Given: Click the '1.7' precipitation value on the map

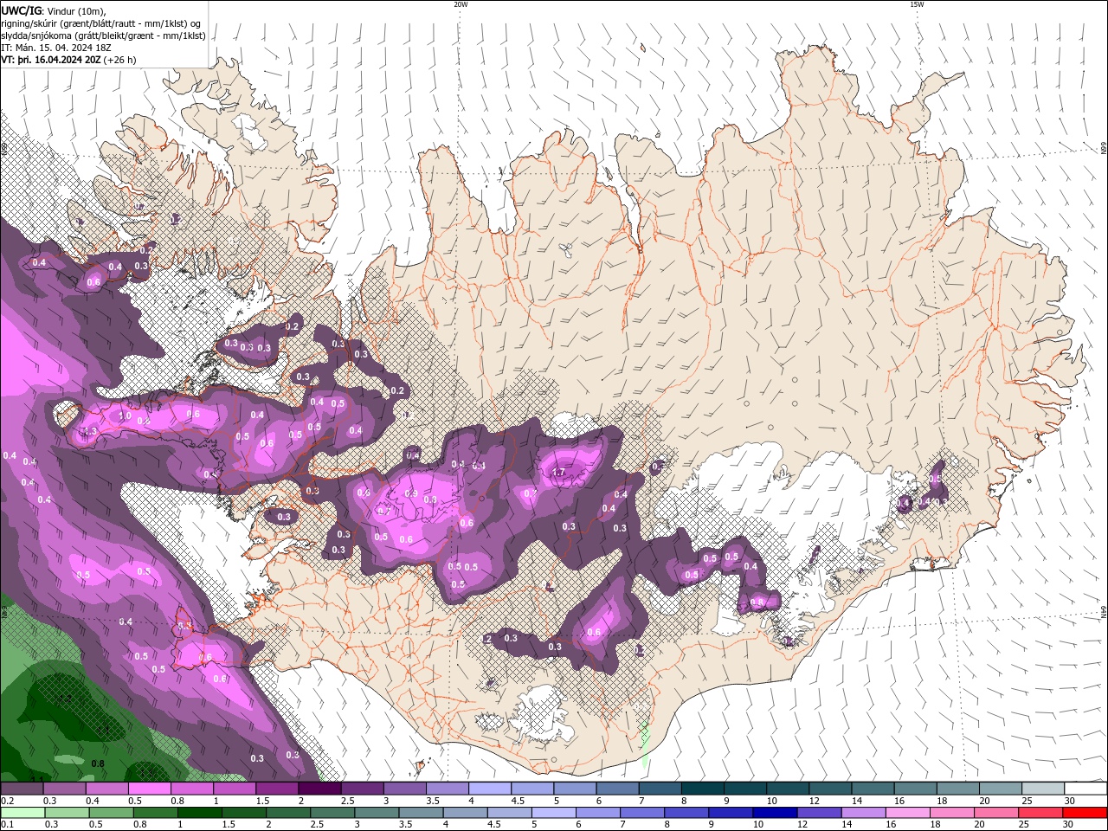Looking at the screenshot, I should pyautogui.click(x=558, y=473).
